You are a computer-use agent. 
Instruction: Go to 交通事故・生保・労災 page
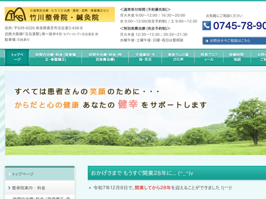(x=145, y=57)
